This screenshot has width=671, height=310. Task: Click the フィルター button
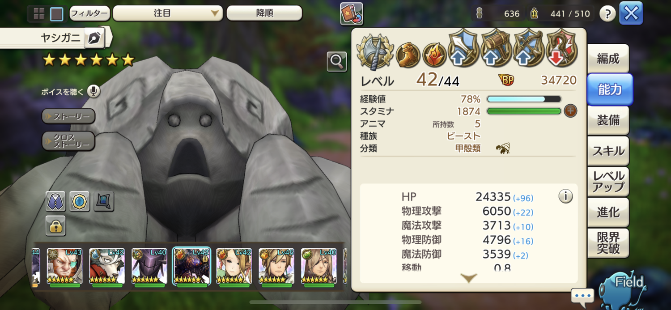point(89,13)
